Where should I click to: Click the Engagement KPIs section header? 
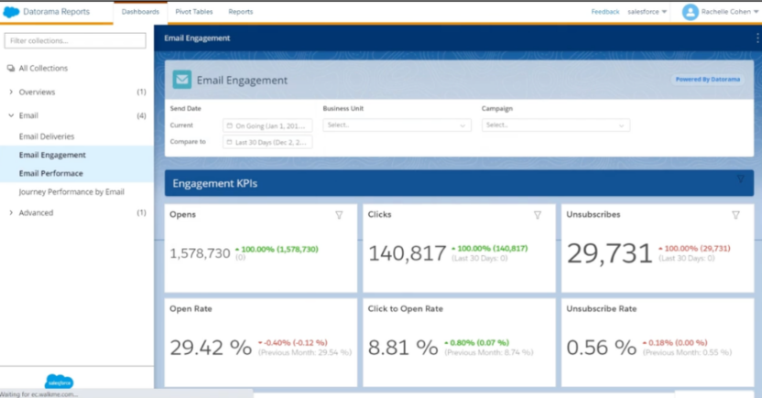(459, 183)
